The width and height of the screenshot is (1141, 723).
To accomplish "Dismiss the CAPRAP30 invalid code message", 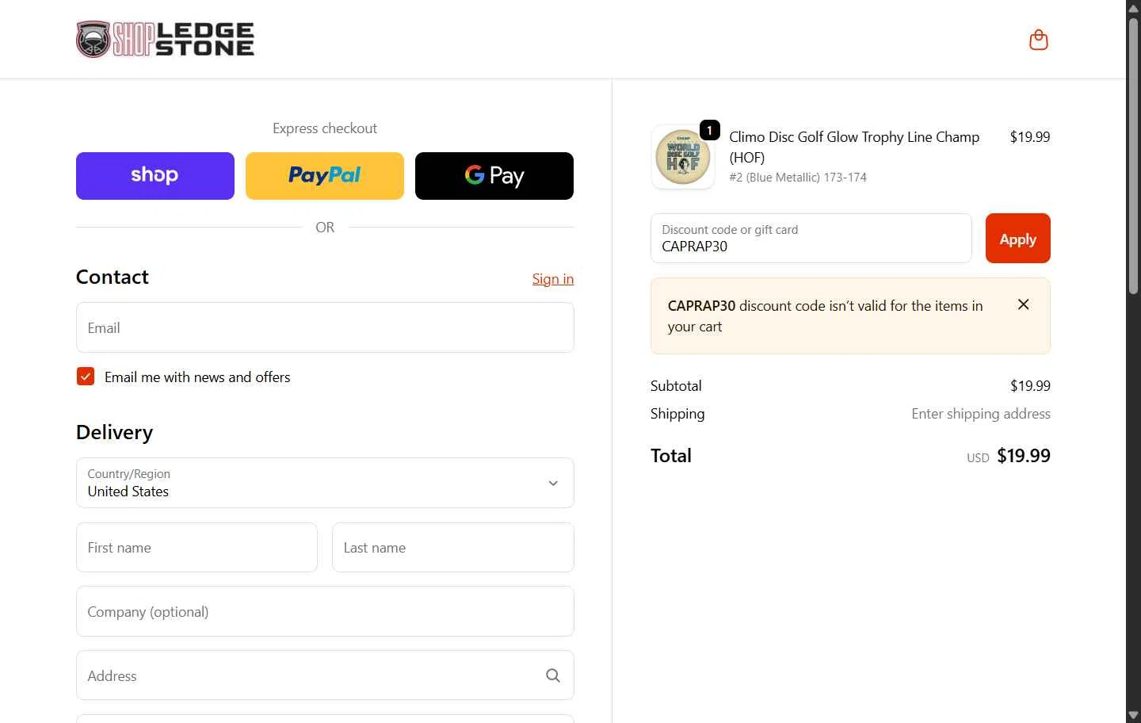I will [1023, 304].
